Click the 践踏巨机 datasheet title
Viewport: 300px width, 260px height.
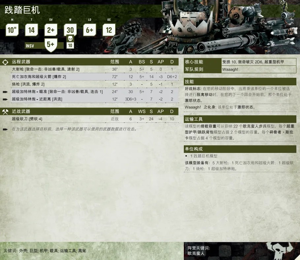coord(22,10)
